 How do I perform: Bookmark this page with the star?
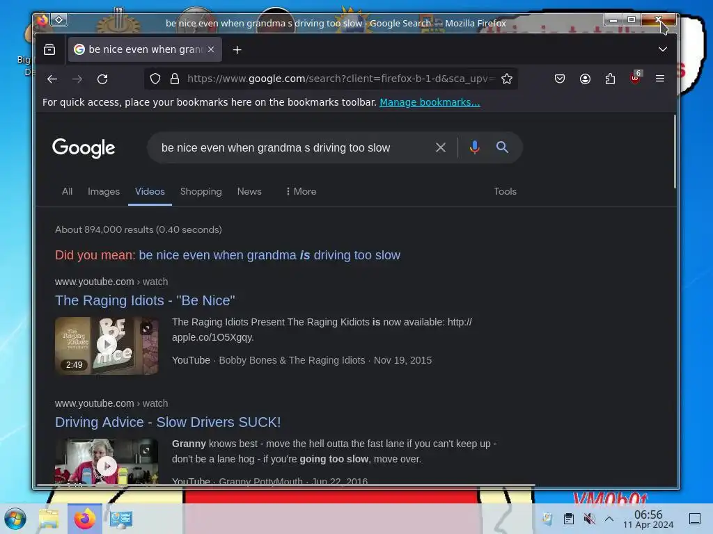[x=507, y=79]
